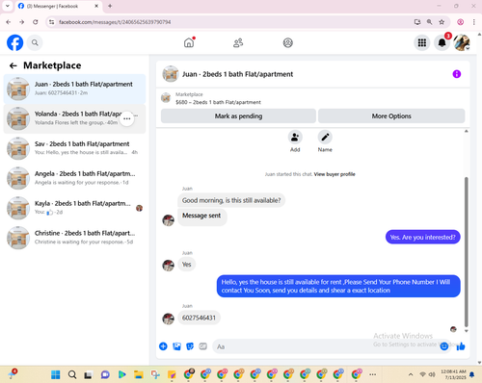
Task: Select the Juan conversation in the list
Action: pos(74,89)
